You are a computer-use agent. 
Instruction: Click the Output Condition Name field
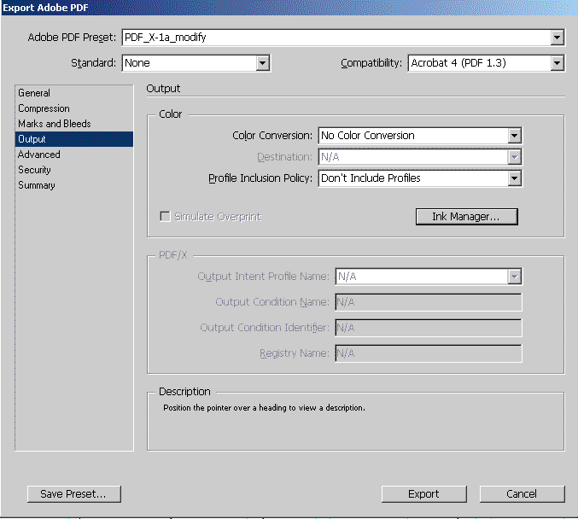(x=429, y=302)
